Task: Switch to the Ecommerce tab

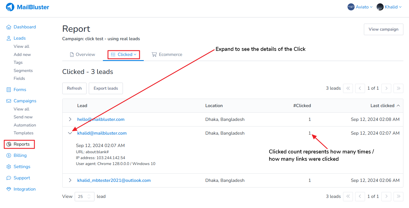Action: point(167,55)
